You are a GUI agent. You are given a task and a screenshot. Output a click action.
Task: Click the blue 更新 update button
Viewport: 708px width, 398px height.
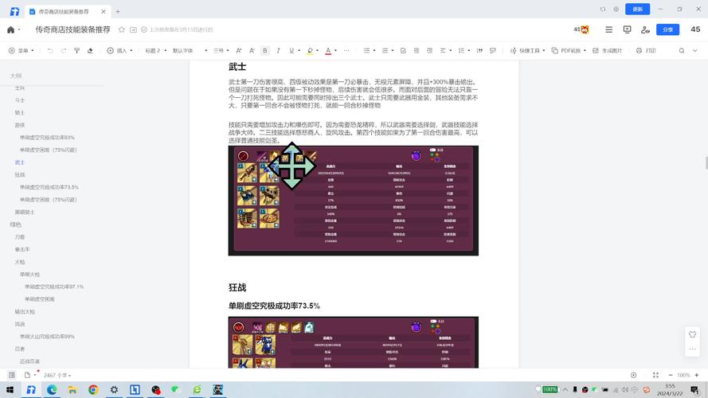pyautogui.click(x=637, y=9)
